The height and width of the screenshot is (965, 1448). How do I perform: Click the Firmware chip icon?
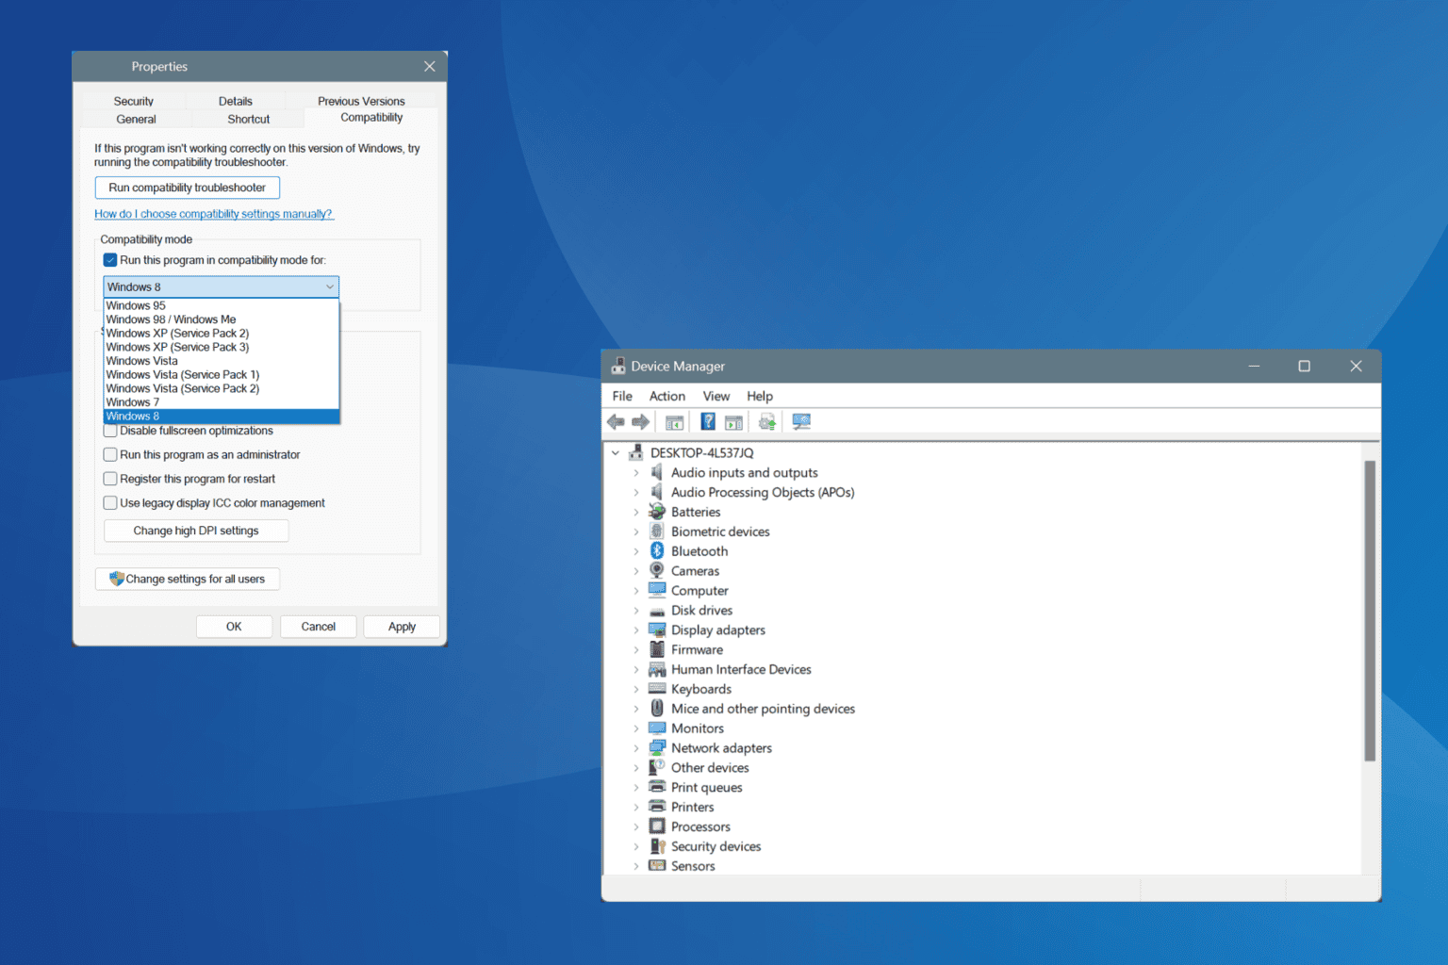[x=657, y=649]
